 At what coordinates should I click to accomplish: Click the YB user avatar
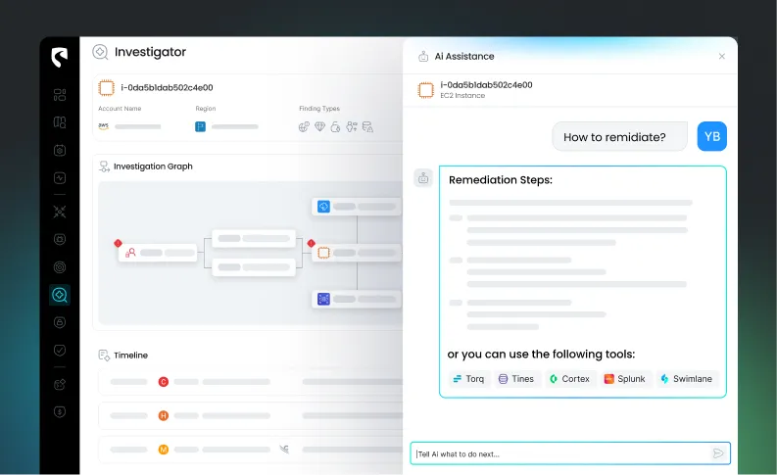pyautogui.click(x=711, y=136)
